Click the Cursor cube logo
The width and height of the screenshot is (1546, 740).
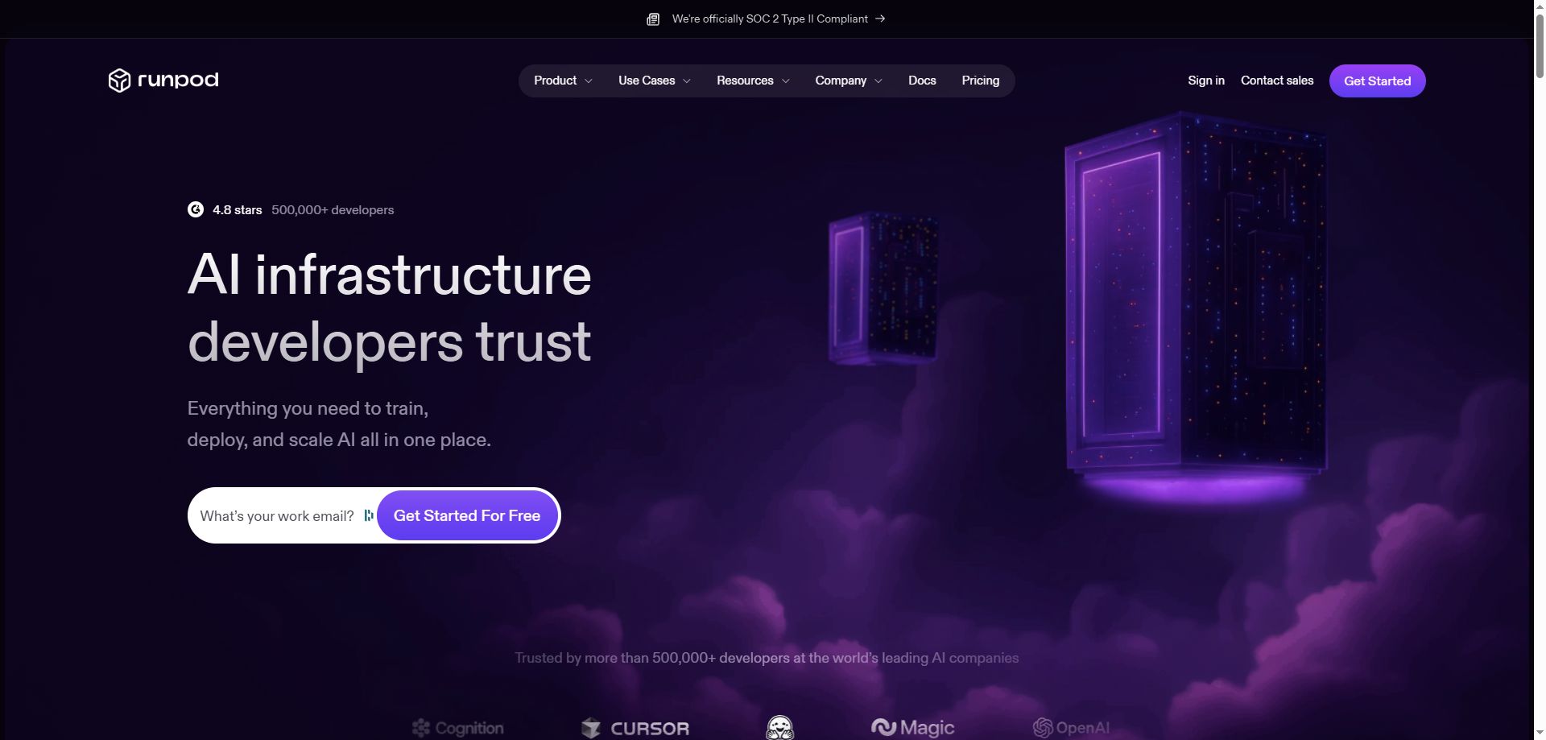591,729
